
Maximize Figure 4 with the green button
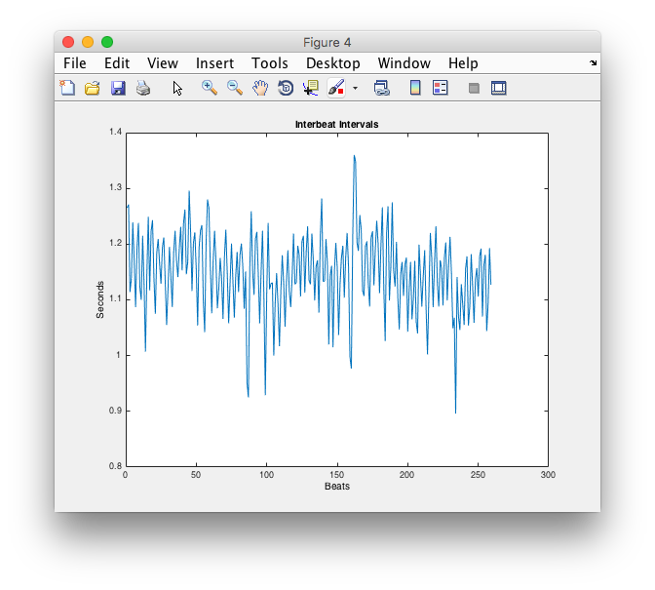[107, 42]
